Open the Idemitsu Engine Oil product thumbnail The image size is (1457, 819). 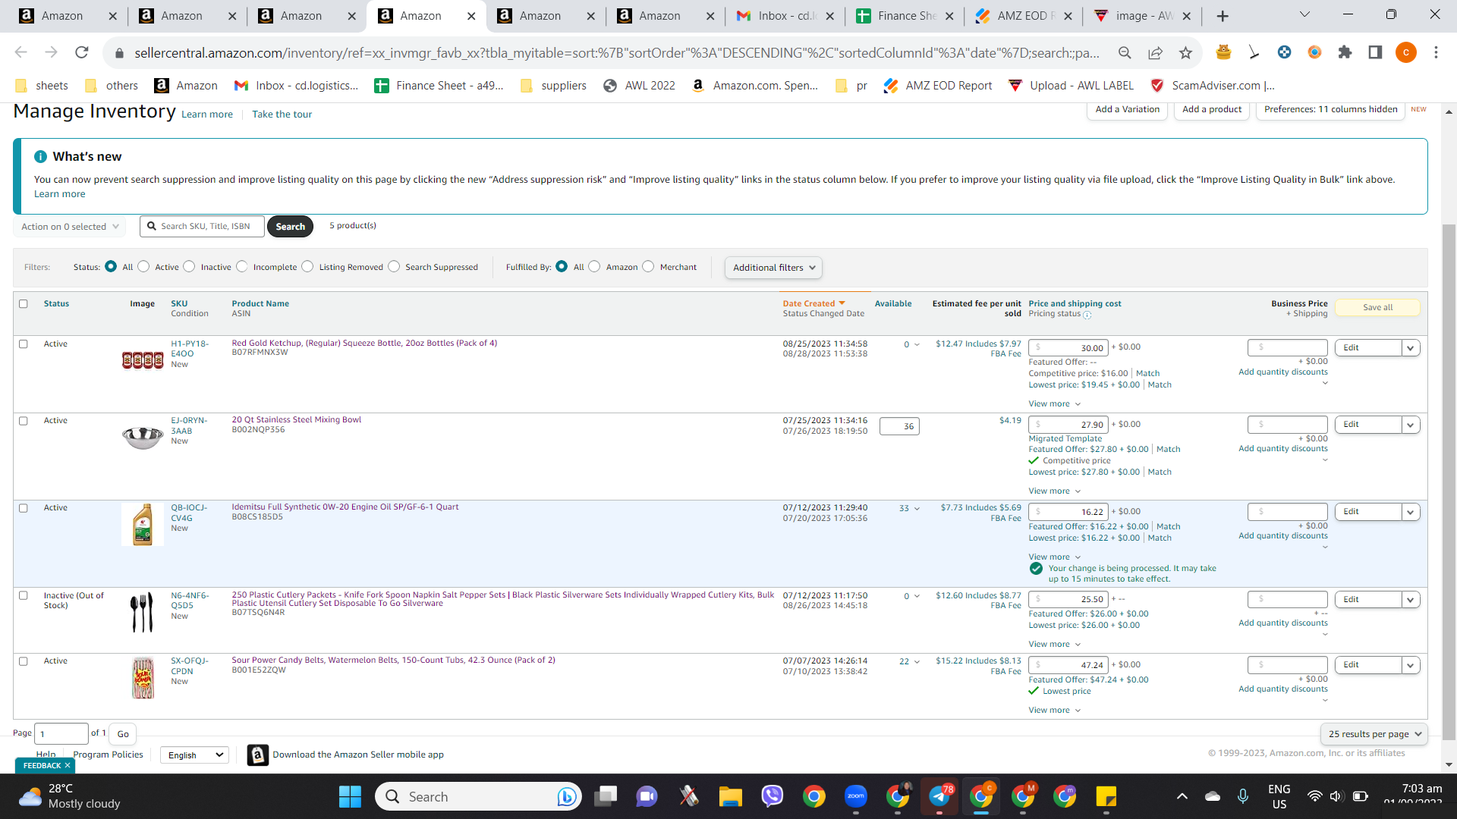143,524
